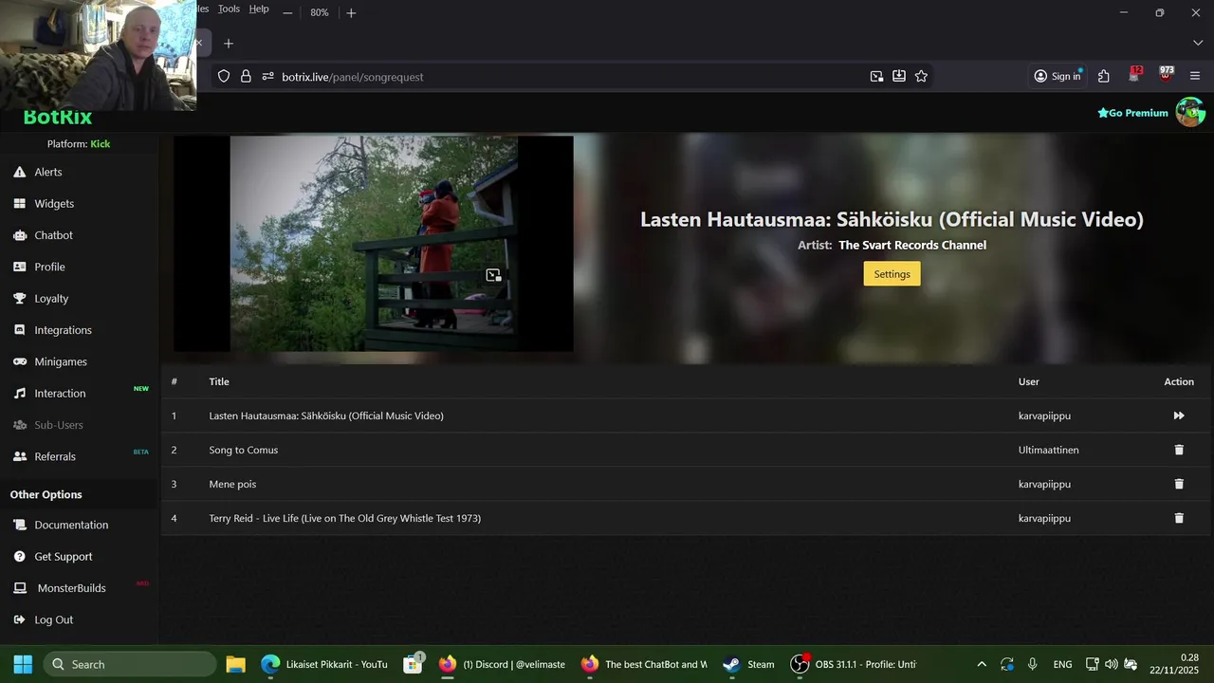The width and height of the screenshot is (1214, 683).
Task: Open the Profile page
Action: 50,267
